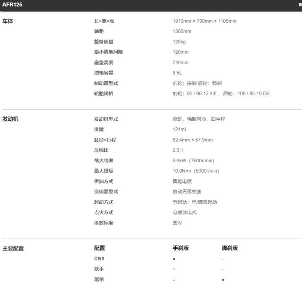302x284 pixels.
Task: Click the 排放标准 value 国IV
Action: coord(177,223)
